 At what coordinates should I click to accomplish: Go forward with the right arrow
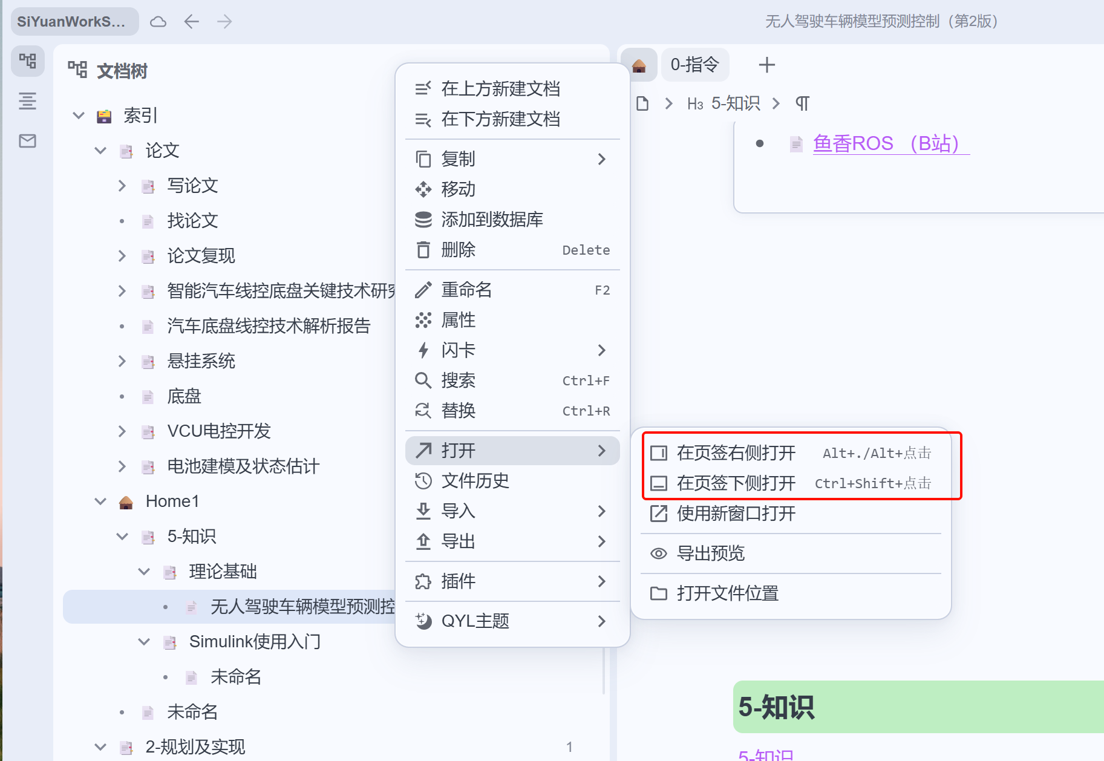(x=224, y=22)
